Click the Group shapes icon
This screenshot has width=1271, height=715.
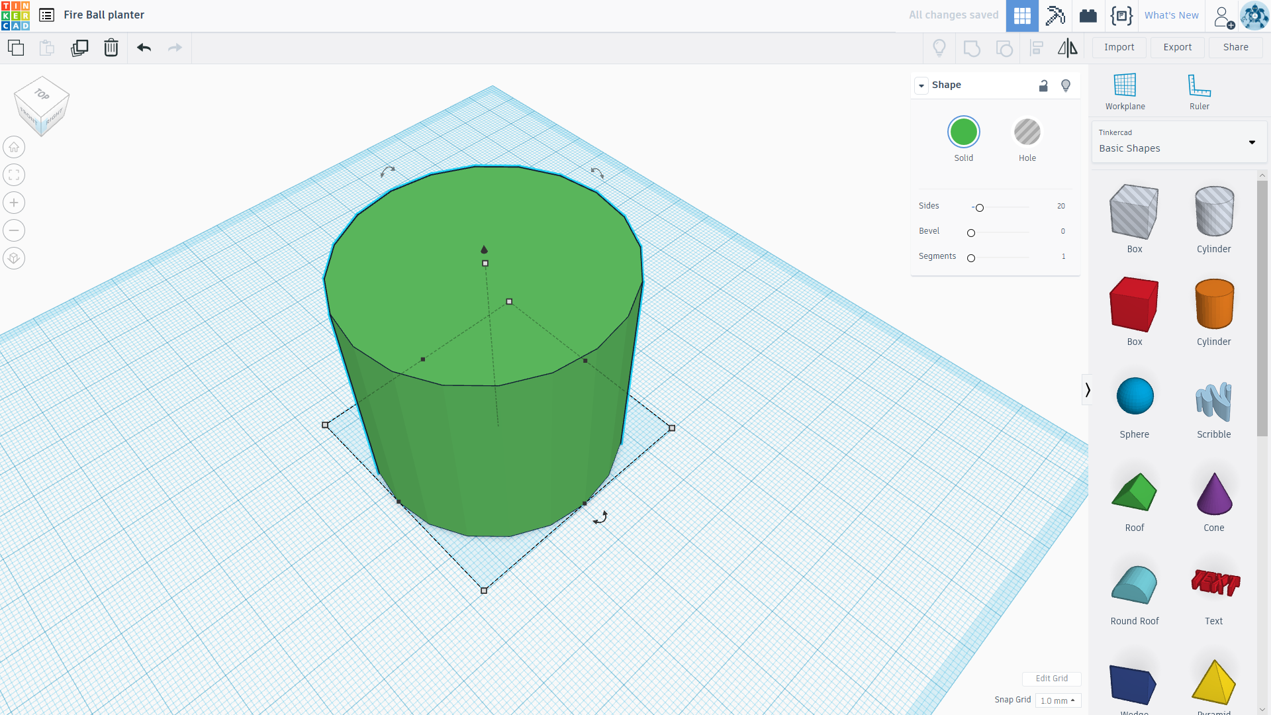972,48
